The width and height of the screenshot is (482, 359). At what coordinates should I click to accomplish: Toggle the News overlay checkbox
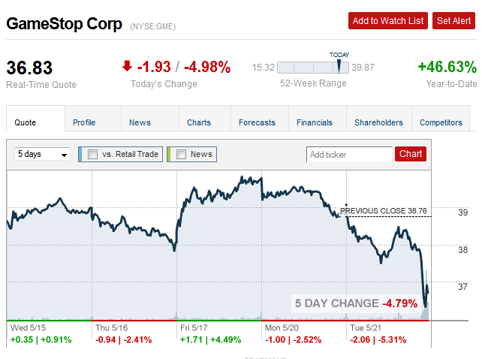pyautogui.click(x=181, y=154)
